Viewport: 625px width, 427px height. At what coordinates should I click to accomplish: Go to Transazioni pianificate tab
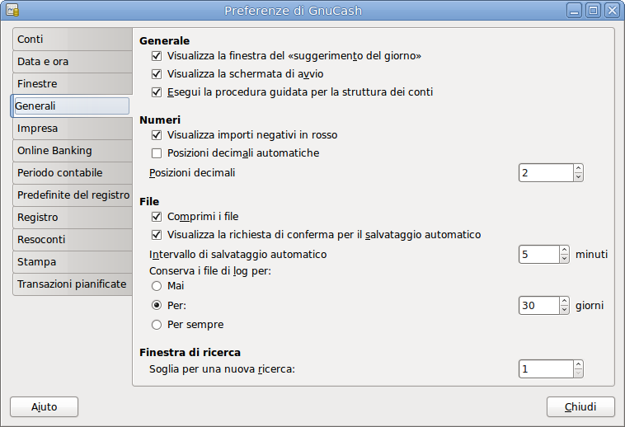[x=72, y=284]
